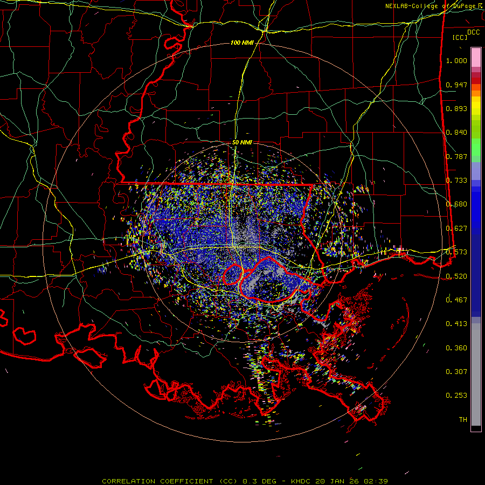Screen dimensions: 485x485
Task: Select the 0.840 legend value
Action: pyautogui.click(x=456, y=133)
